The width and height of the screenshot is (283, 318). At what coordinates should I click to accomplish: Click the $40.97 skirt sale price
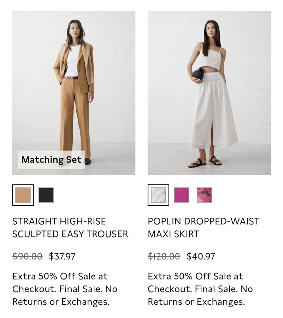pyautogui.click(x=201, y=256)
